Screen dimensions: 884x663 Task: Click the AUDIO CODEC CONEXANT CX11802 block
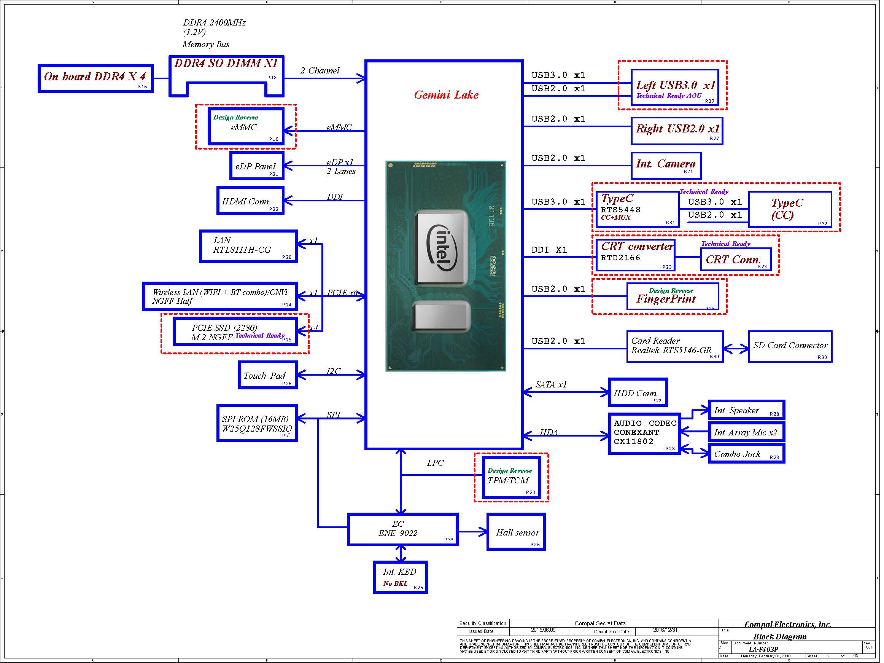tap(644, 434)
